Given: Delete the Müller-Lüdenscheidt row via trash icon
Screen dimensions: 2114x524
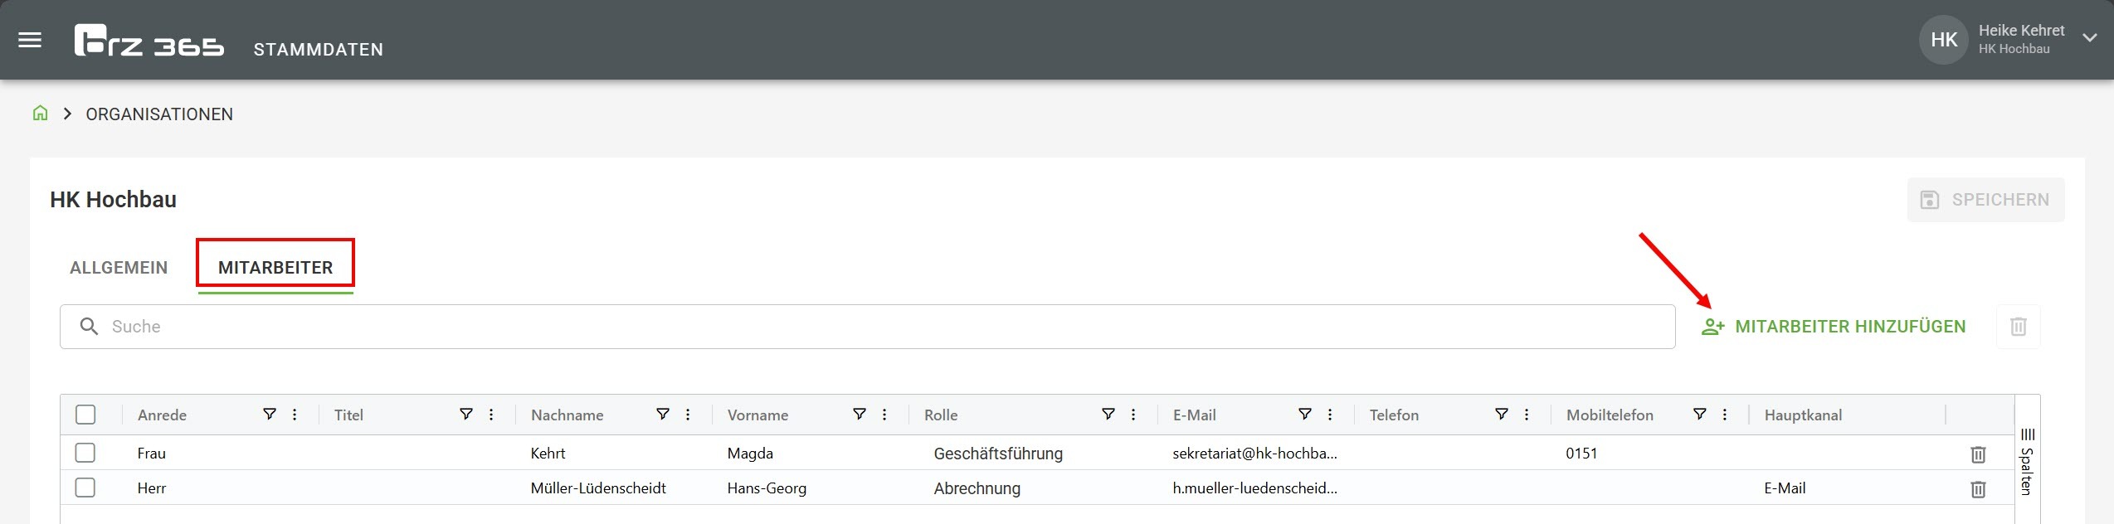Looking at the screenshot, I should coord(1978,489).
